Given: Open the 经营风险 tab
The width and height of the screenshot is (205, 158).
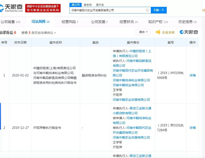Looking at the screenshot, I should click(70, 22).
